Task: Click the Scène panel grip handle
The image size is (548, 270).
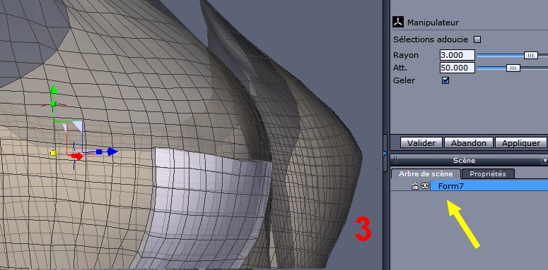Action: (396, 160)
